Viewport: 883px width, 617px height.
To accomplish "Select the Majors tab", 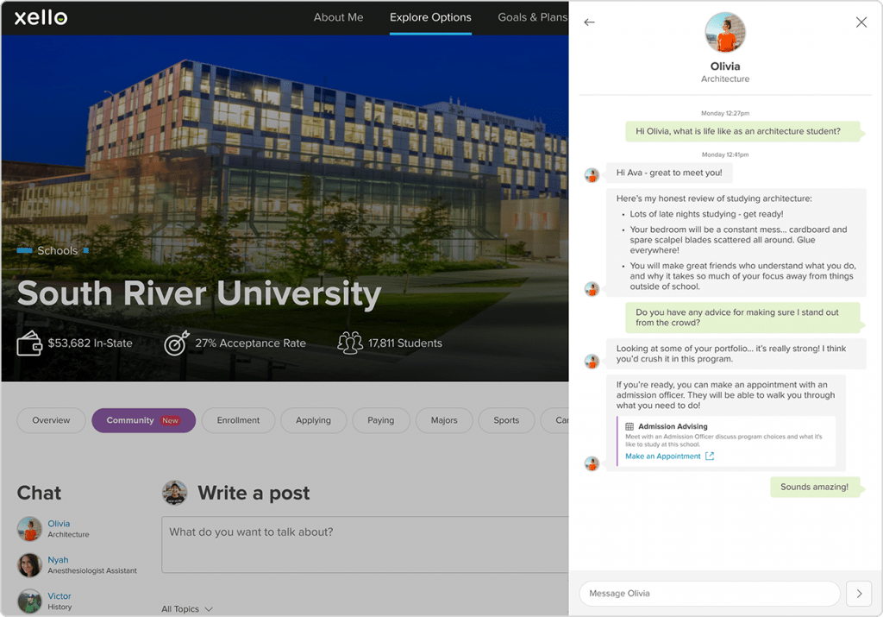I will pos(443,420).
